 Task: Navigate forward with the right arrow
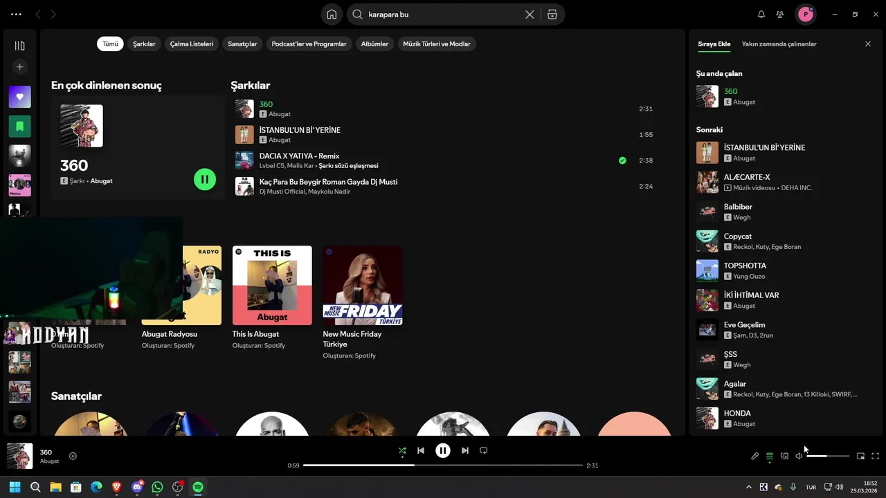pos(53,14)
